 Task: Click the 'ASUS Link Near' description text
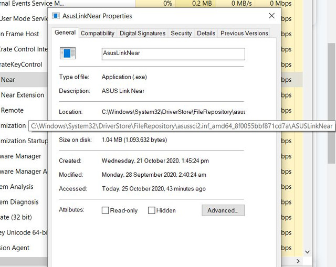[123, 91]
